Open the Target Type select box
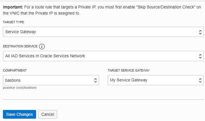 pos(103,32)
